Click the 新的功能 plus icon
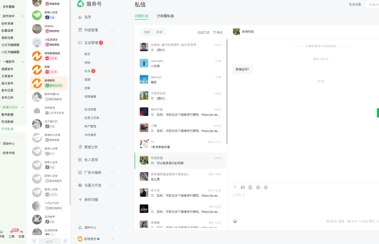The height and width of the screenshot is (244, 379). point(80,199)
